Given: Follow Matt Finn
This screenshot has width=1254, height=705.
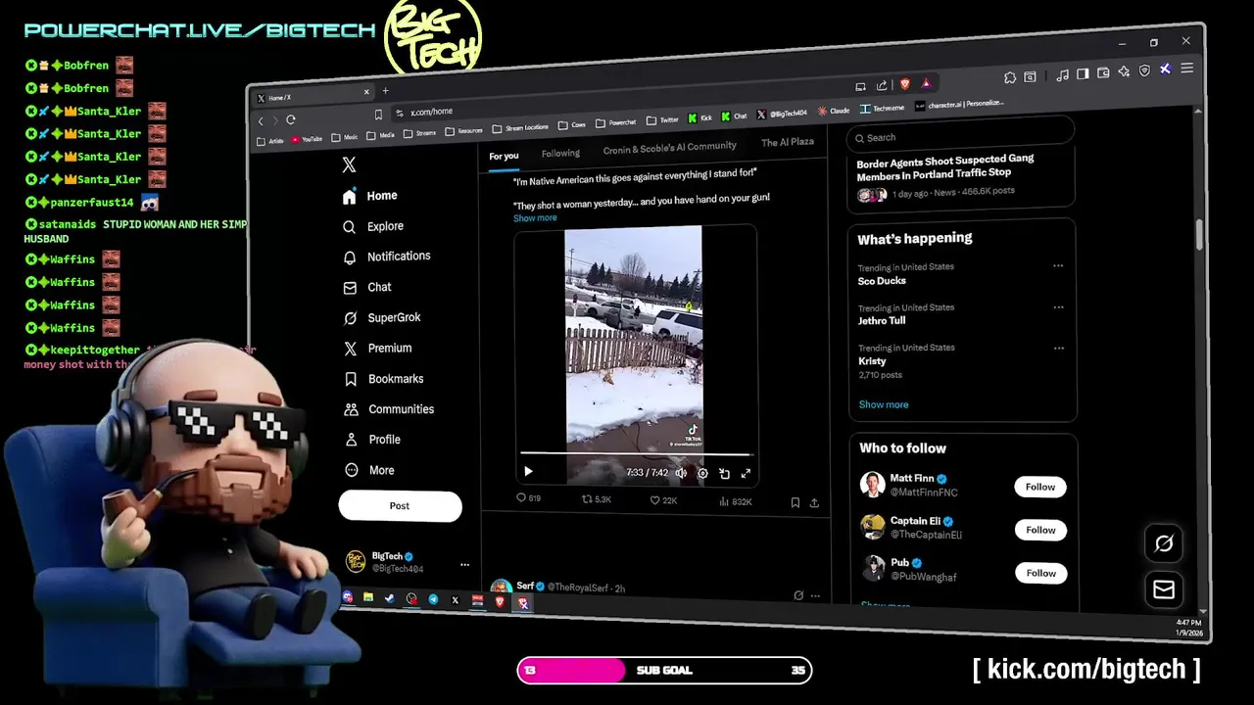Looking at the screenshot, I should click(1040, 487).
